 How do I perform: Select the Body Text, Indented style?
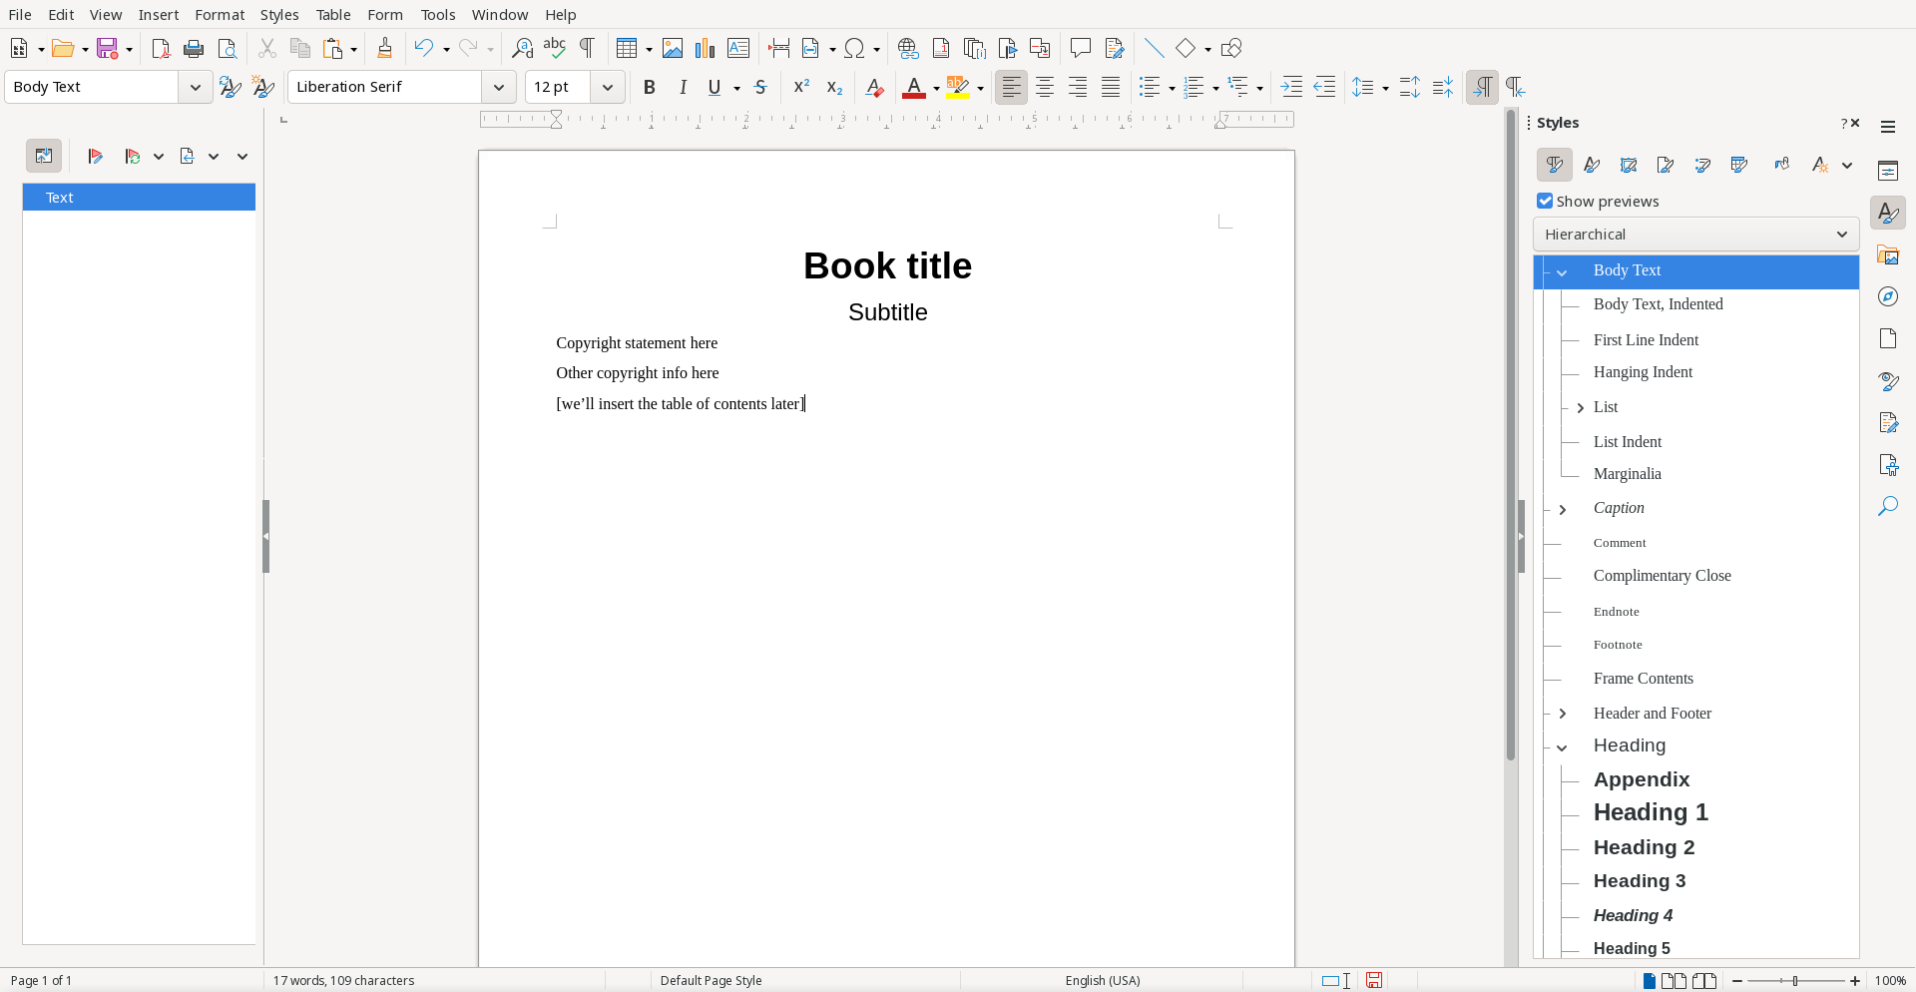pos(1658,304)
